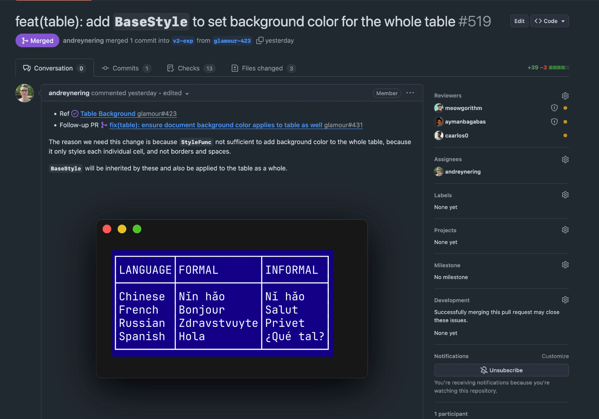Open the terminal table screenshot image
The height and width of the screenshot is (419, 599).
pyautogui.click(x=232, y=298)
